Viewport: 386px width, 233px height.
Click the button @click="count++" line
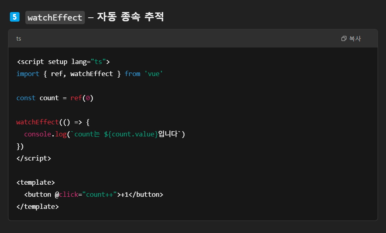coord(94,195)
